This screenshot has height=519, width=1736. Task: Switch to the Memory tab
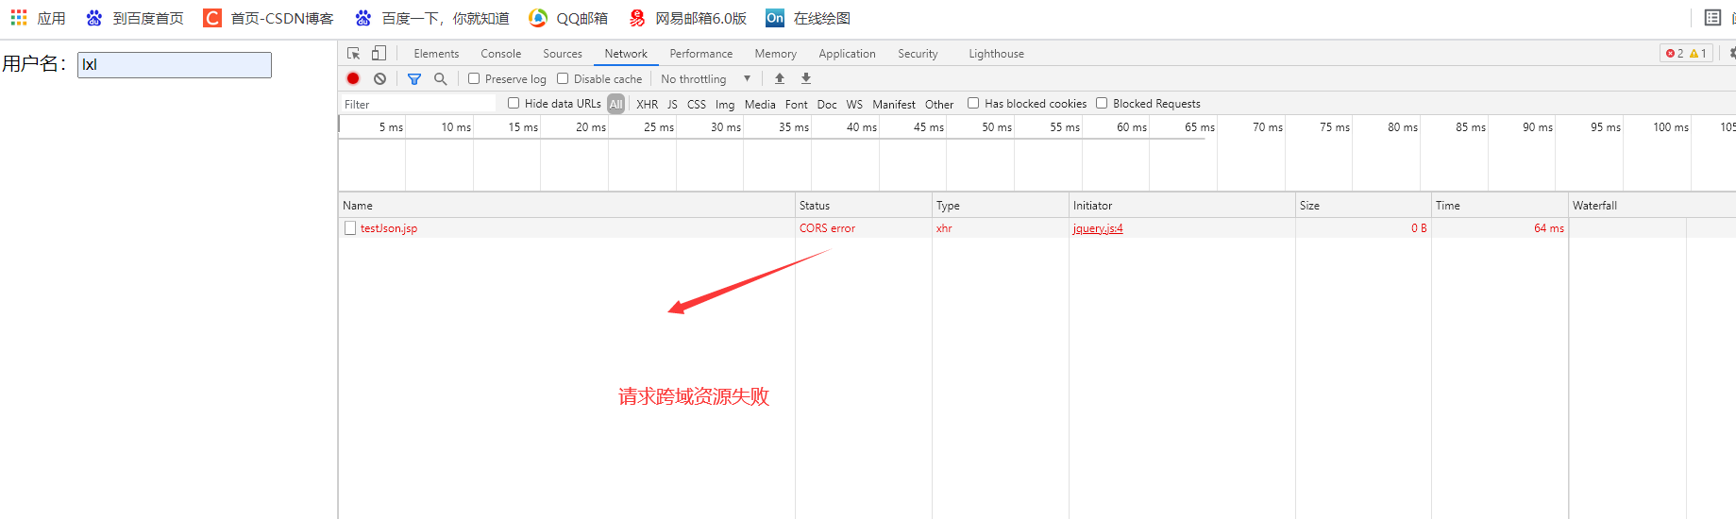[x=776, y=54]
